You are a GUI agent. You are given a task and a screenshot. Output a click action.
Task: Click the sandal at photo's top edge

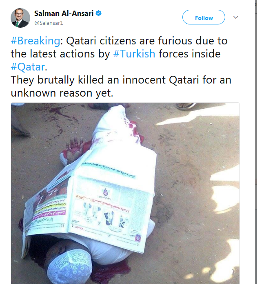(186, 106)
